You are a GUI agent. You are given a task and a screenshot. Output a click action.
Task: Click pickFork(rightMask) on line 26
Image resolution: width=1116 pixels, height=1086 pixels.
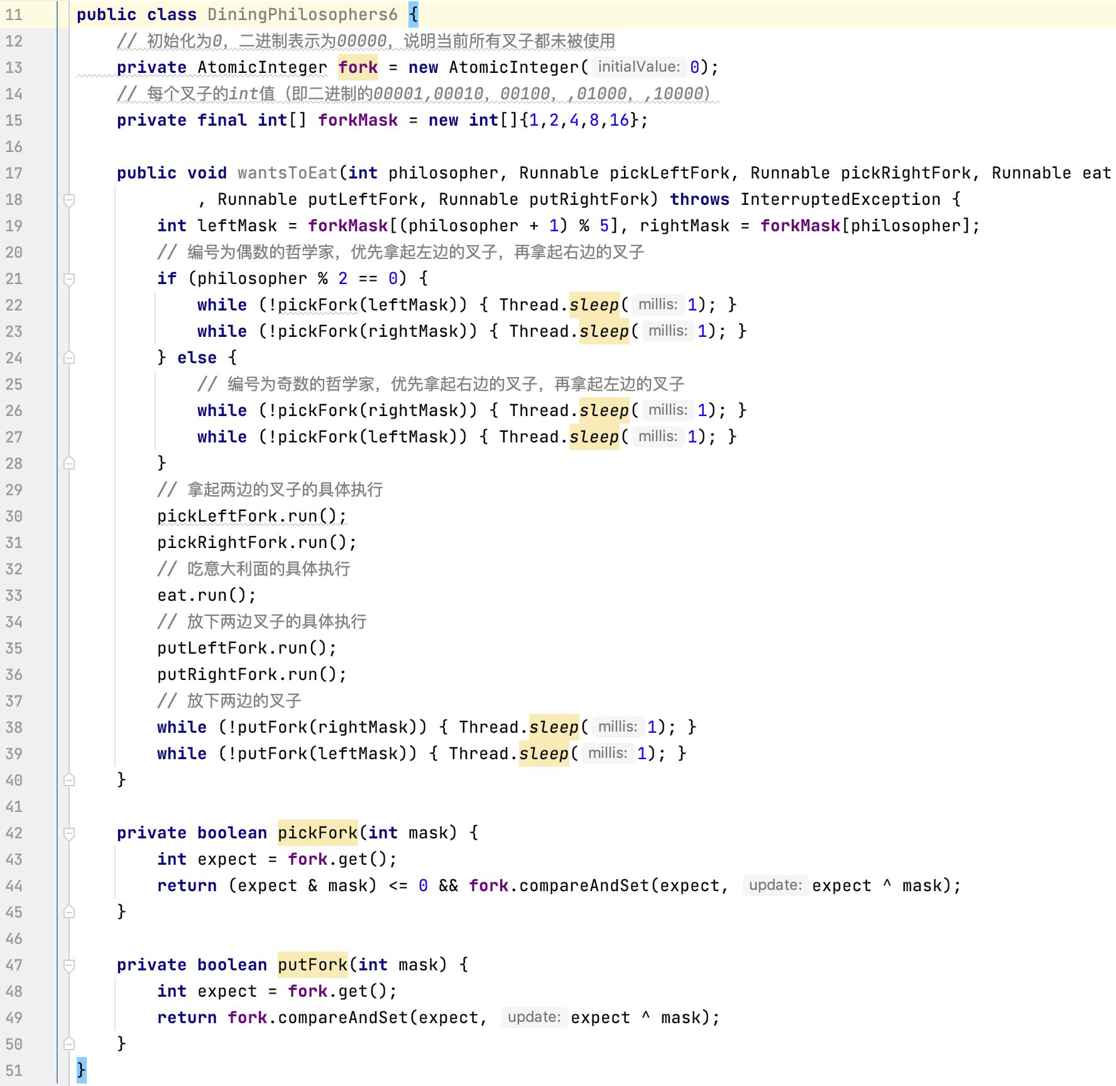point(373,410)
